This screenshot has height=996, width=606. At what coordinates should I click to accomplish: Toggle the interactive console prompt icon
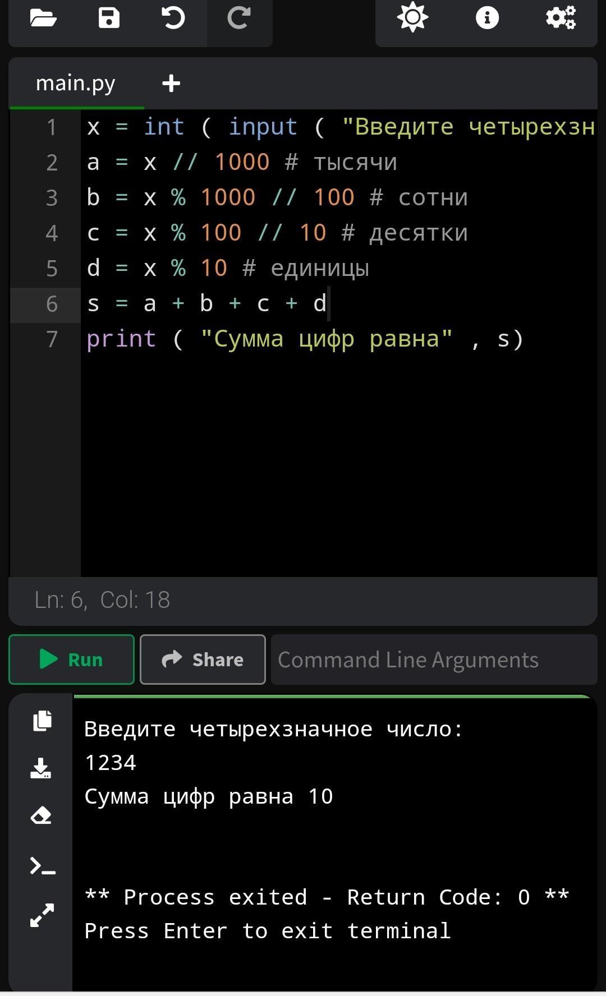pos(42,866)
